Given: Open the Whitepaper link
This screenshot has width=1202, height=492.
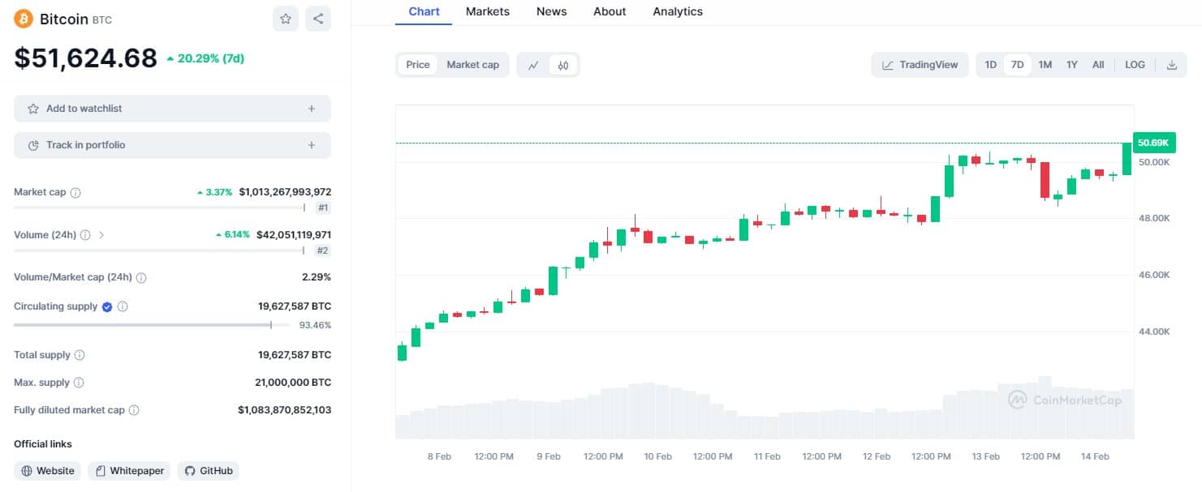Looking at the screenshot, I should 129,471.
